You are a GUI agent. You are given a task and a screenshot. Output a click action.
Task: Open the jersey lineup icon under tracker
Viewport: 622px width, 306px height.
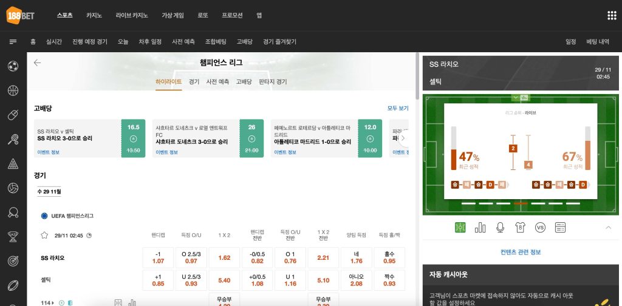coord(520,227)
